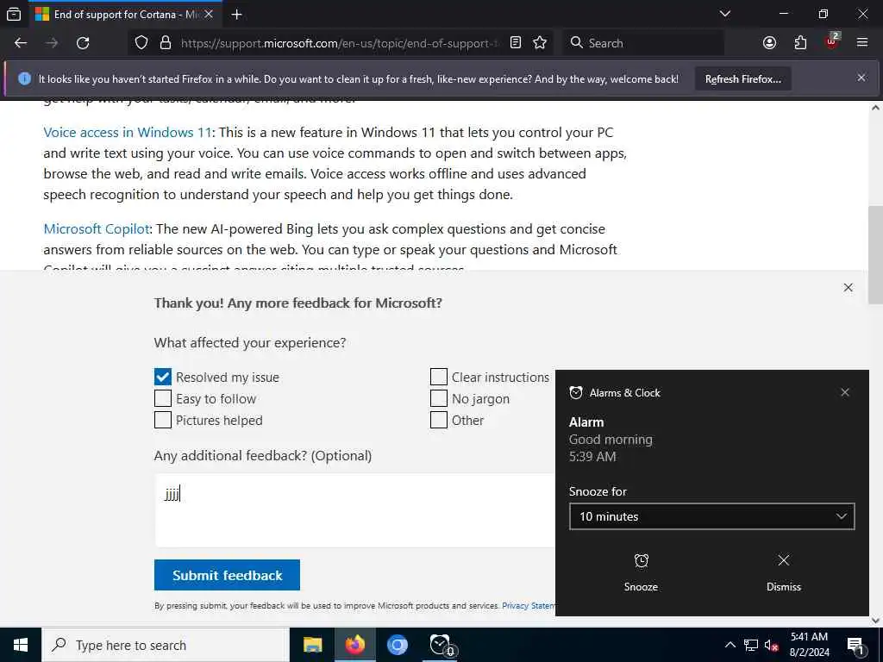Open the muted volume tray icon
The image size is (883, 662).
[x=772, y=645]
